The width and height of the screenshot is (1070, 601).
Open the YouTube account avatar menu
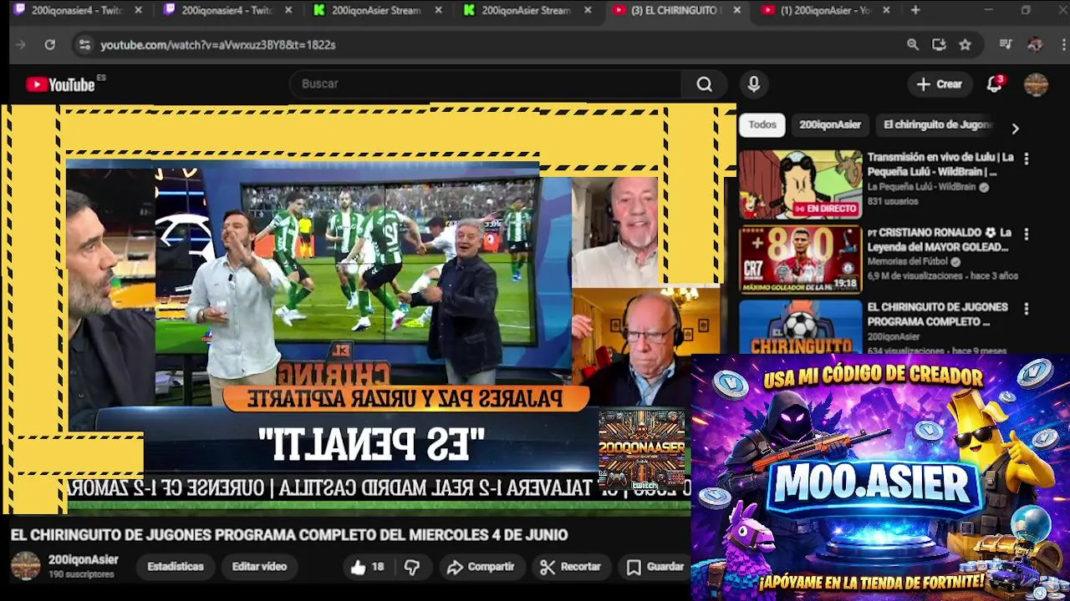[x=1036, y=84]
